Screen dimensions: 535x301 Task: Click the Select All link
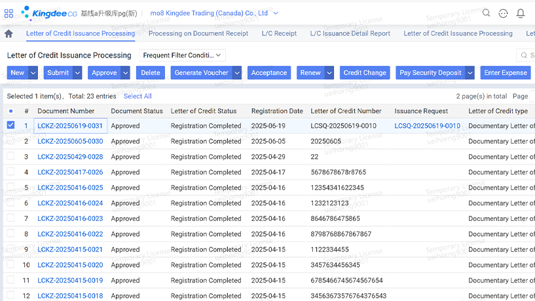137,96
